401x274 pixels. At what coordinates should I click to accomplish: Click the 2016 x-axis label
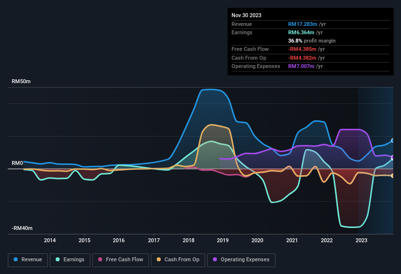[119, 240]
